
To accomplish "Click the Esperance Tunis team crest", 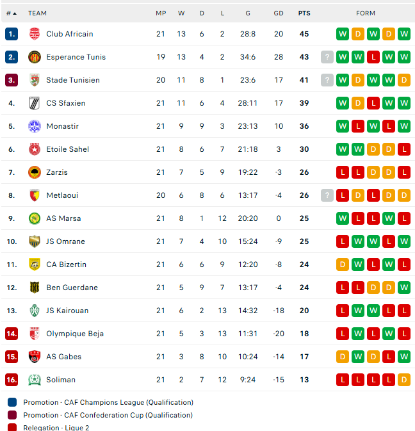I will click(x=35, y=57).
